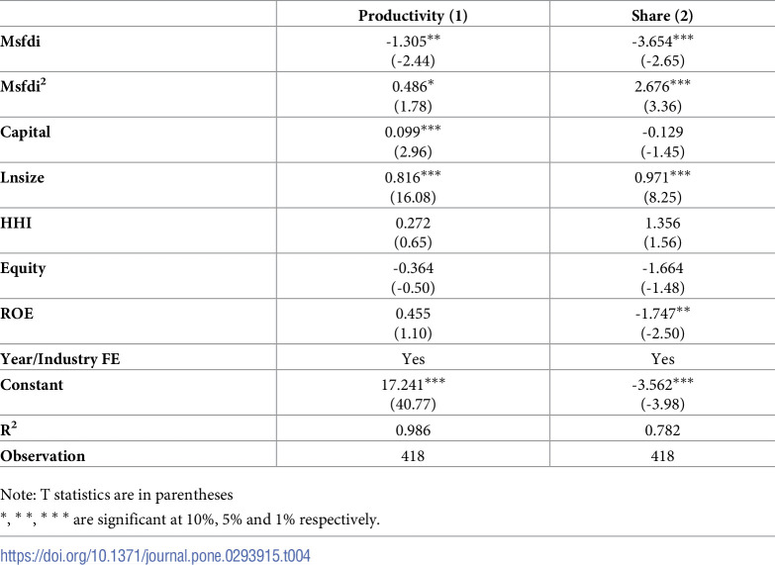Click the Equity row label
This screenshot has width=775, height=565.
(23, 268)
